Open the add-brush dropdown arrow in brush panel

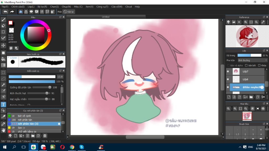pyautogui.click(x=23, y=136)
